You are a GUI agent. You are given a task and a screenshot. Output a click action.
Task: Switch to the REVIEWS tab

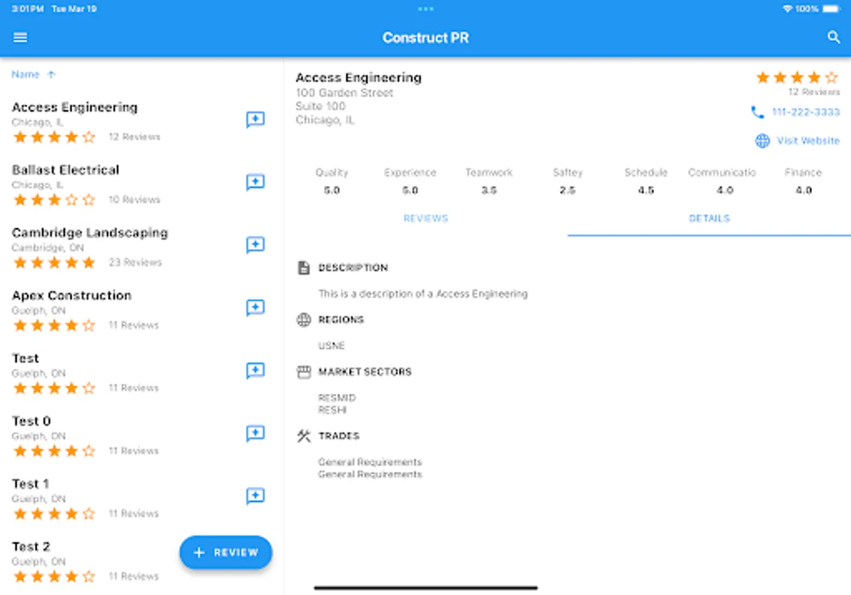425,218
